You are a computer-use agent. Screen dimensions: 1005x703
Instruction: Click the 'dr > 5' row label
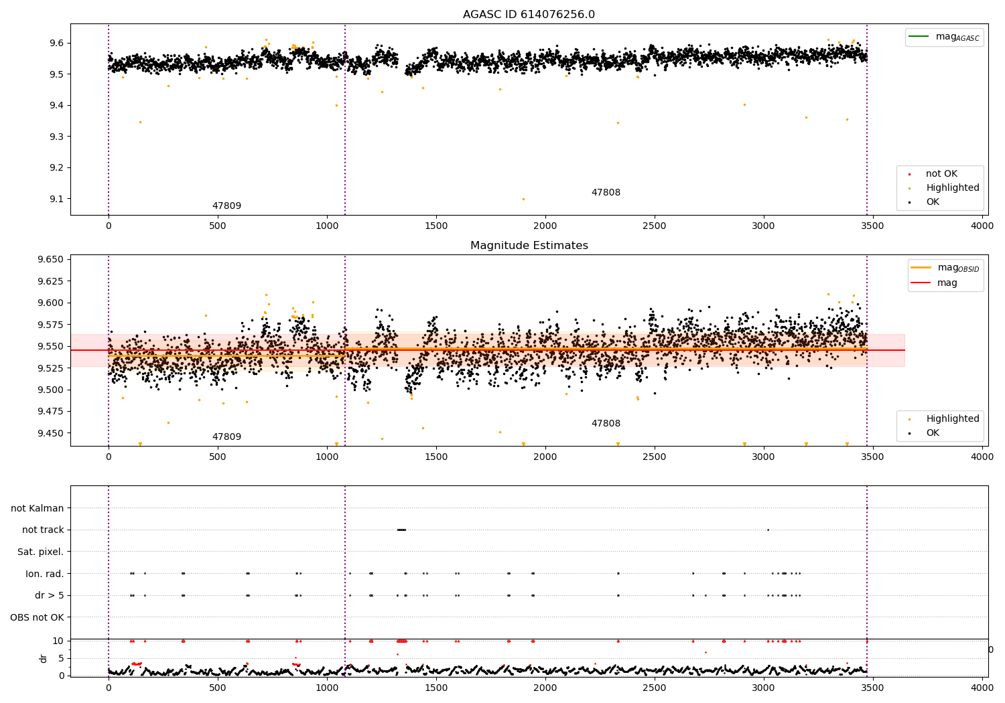[x=50, y=595]
